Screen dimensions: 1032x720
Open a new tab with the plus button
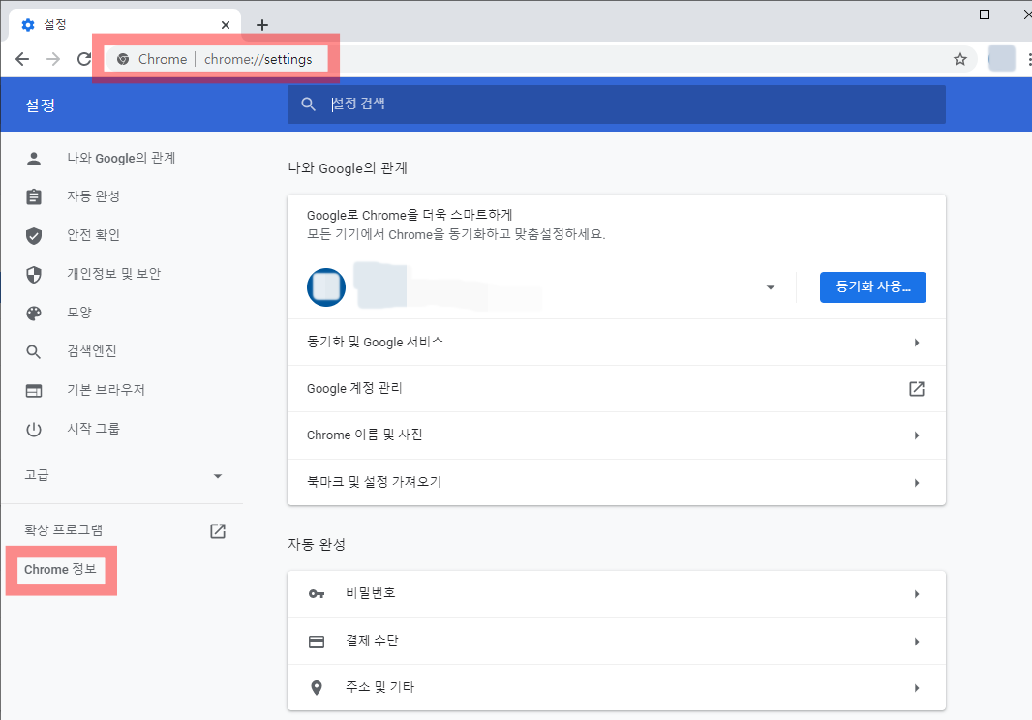(262, 25)
